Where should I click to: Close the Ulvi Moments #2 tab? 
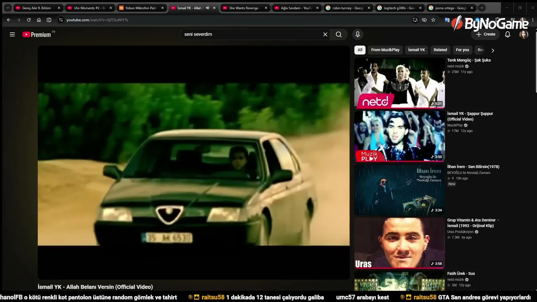111,8
